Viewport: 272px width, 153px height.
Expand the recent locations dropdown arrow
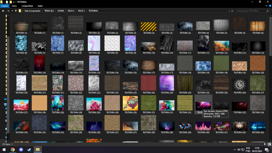[12, 11]
